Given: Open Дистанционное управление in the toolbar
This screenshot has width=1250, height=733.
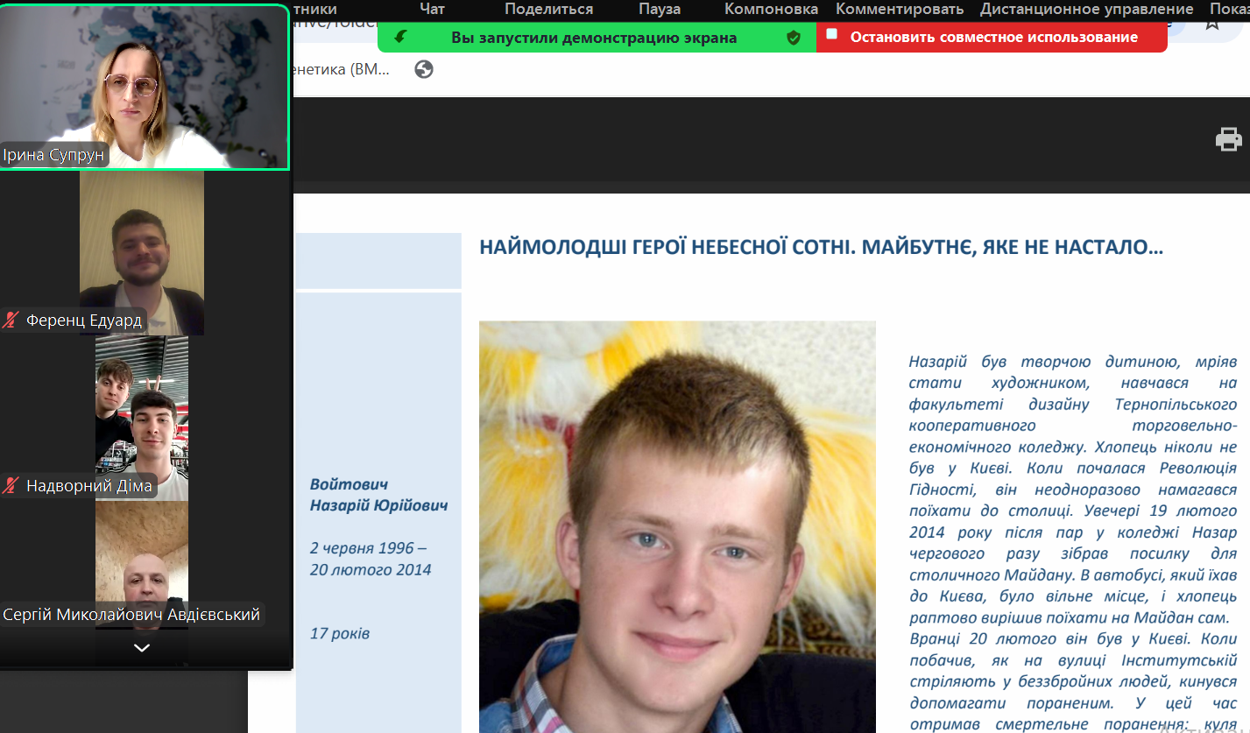Looking at the screenshot, I should tap(1087, 9).
